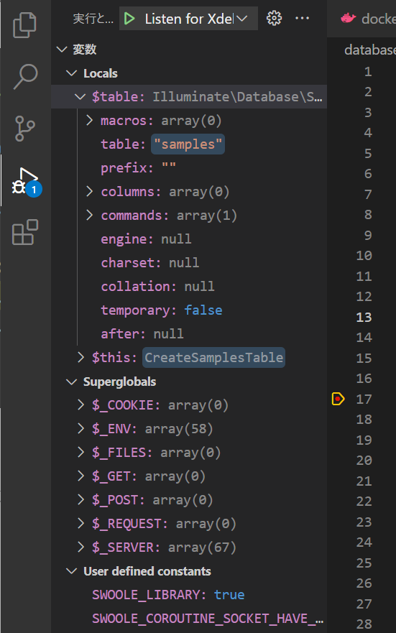Start debugging with the green play icon

tap(129, 19)
